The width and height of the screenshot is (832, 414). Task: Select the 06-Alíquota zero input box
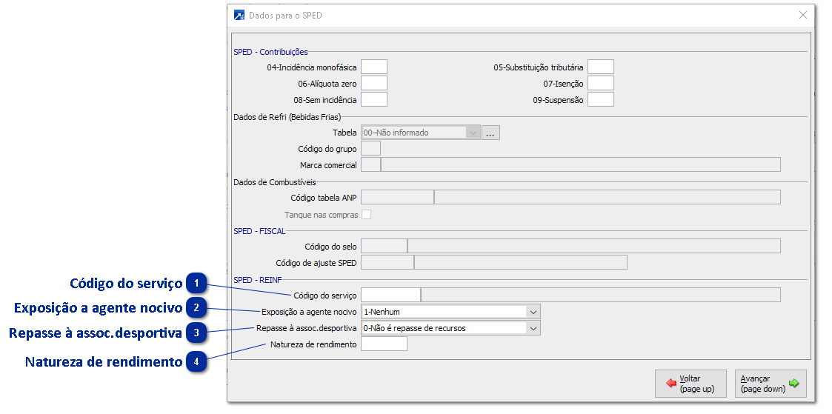tap(373, 84)
